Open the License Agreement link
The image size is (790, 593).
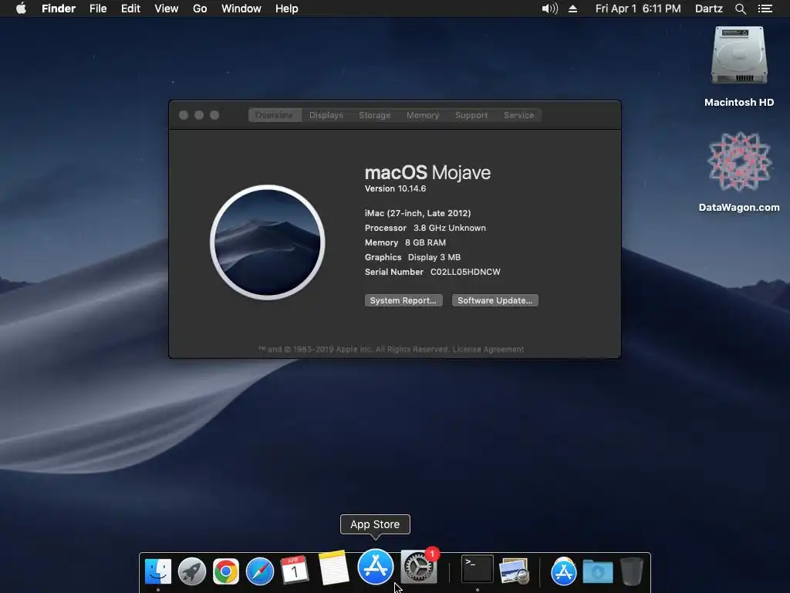(488, 350)
